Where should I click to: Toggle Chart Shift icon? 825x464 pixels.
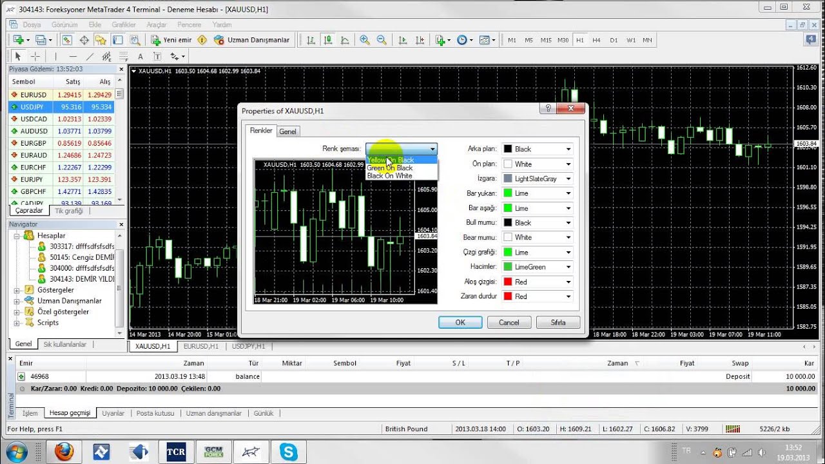click(x=420, y=40)
